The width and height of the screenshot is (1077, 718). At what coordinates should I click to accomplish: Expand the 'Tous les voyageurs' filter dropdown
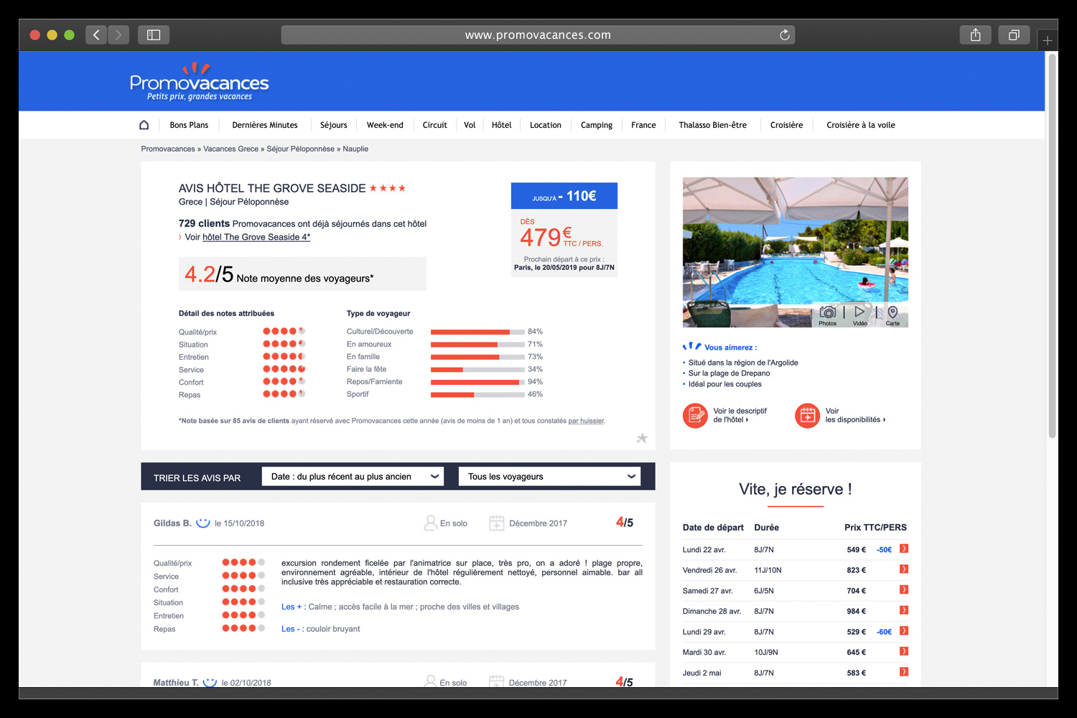click(x=550, y=477)
